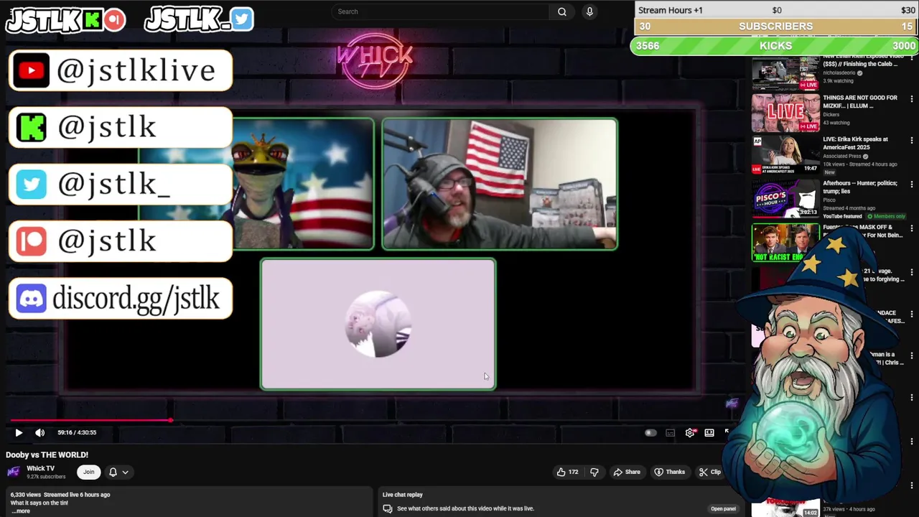
Task: Like the video with thumbs up
Action: [x=567, y=472]
